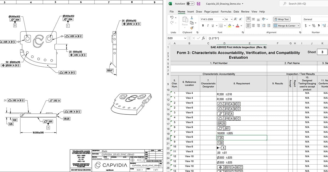Viewport: 328px width, 172px height.
Task: Click the Italic icon in the Font group
Action: (x=208, y=25)
